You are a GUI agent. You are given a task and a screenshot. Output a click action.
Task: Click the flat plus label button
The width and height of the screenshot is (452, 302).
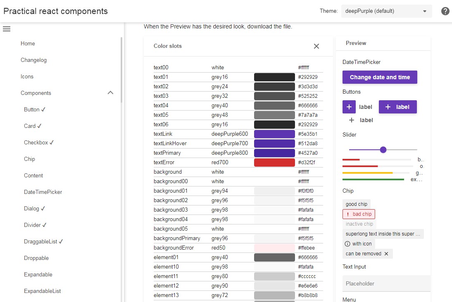(361, 120)
